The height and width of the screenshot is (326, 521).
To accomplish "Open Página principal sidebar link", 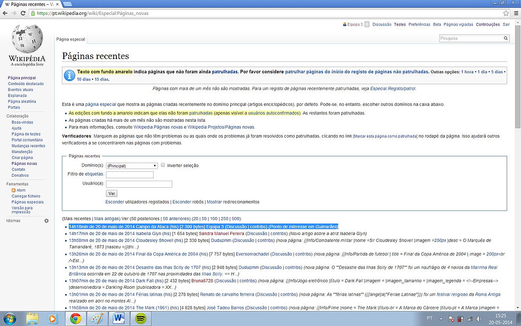I will click(22, 78).
